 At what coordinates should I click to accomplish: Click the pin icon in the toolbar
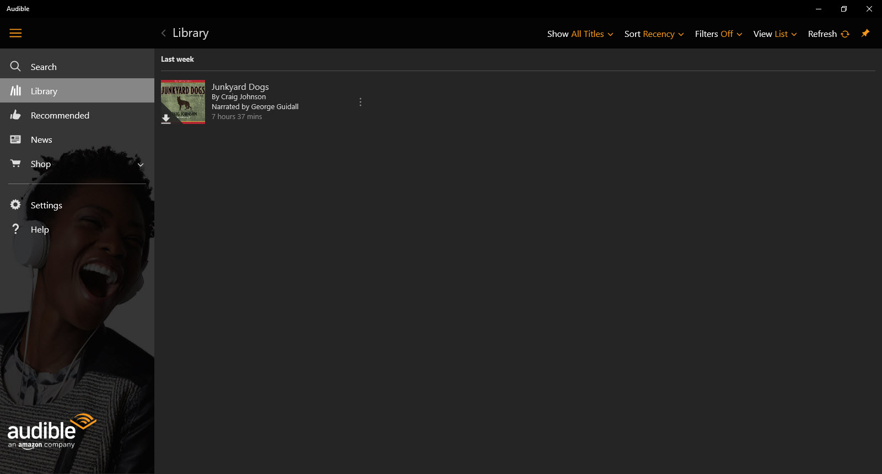click(x=865, y=34)
